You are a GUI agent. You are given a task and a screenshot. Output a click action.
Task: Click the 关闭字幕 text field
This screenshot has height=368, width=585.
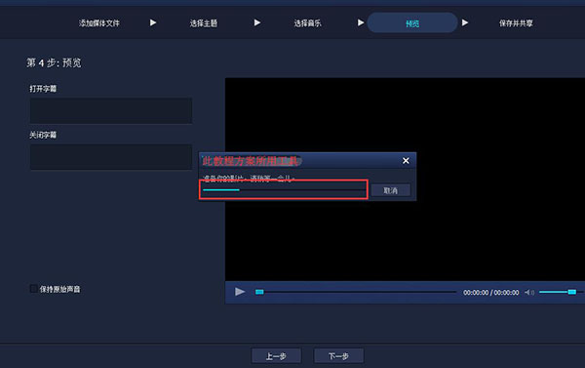coord(111,157)
